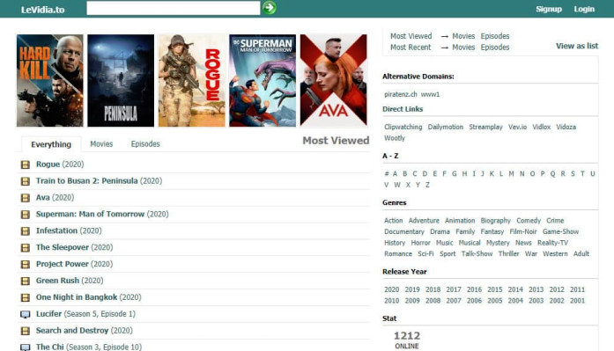
Task: Switch to the Episodes tab
Action: click(145, 144)
